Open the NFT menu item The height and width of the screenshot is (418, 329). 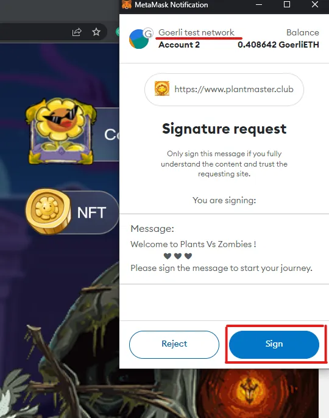click(91, 212)
